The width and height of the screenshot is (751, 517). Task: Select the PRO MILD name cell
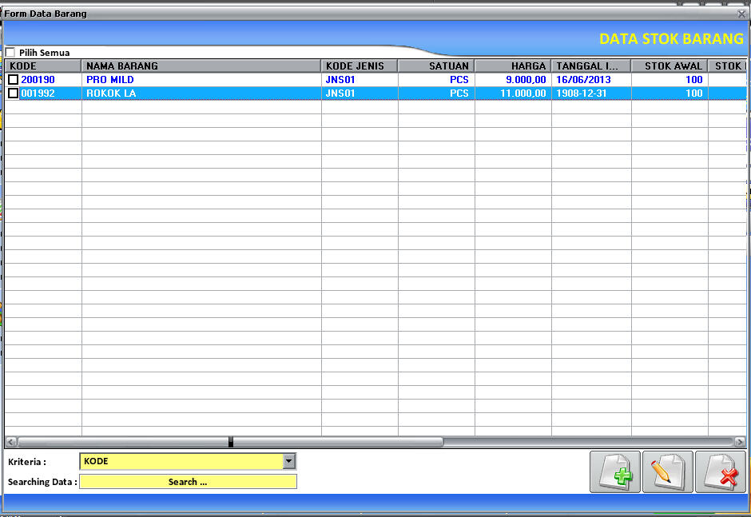pyautogui.click(x=201, y=80)
